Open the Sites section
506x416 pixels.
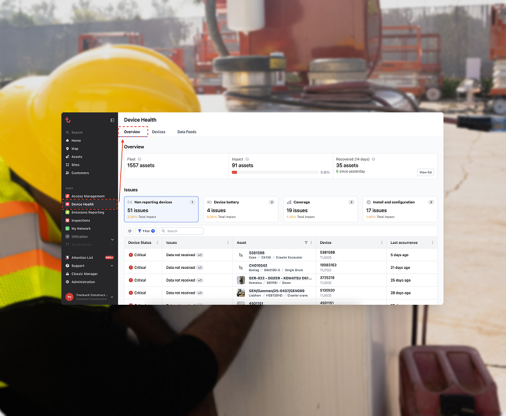click(x=76, y=165)
